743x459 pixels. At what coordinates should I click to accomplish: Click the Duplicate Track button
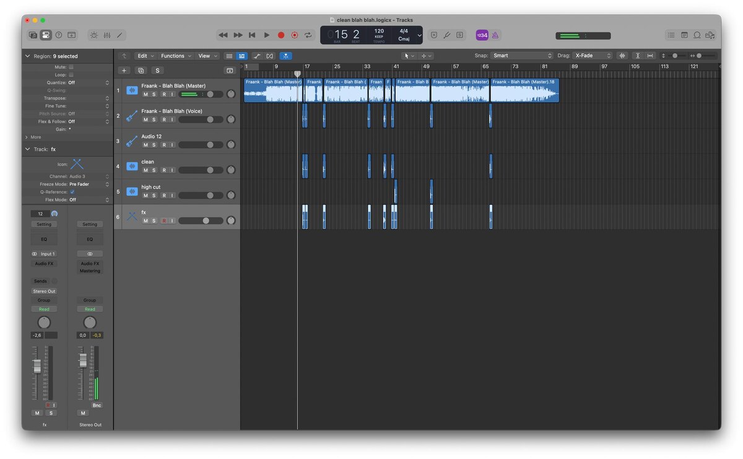pos(141,71)
